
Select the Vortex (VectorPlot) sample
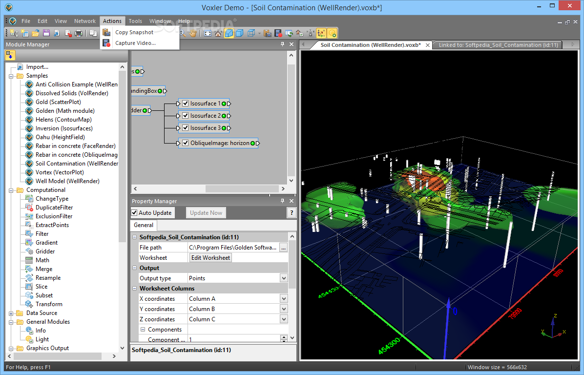pos(60,172)
